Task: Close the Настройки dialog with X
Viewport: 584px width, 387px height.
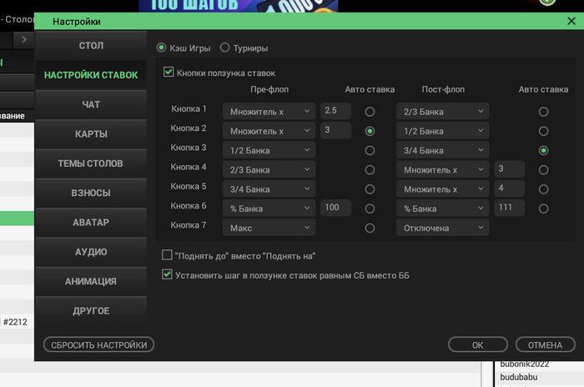Action: (571, 21)
